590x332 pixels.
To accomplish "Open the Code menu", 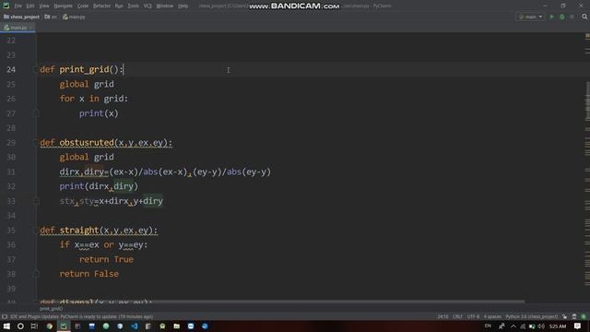I will click(83, 6).
